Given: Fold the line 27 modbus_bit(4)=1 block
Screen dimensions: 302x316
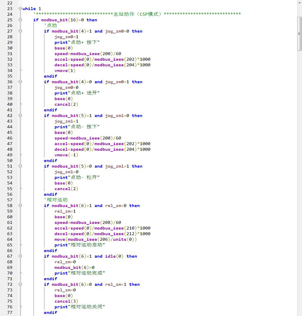Looking at the screenshot, I should (x=20, y=31).
